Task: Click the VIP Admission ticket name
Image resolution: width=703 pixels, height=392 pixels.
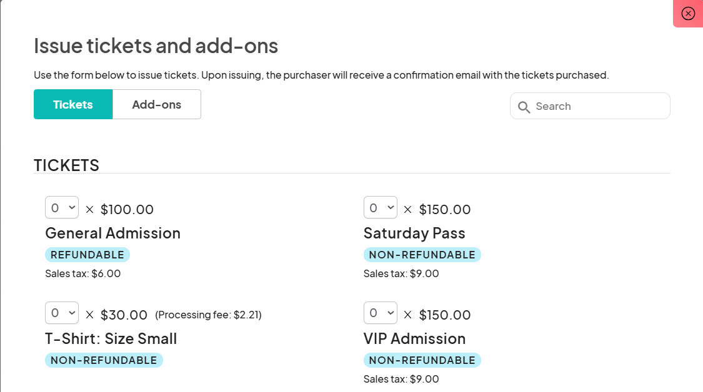Action: click(414, 338)
